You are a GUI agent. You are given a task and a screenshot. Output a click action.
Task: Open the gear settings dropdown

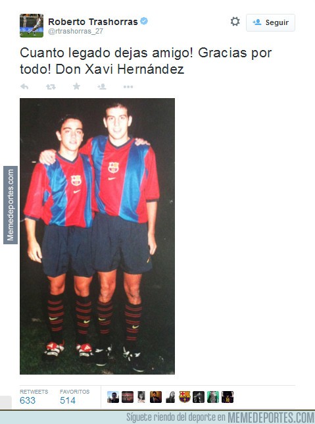(x=235, y=22)
